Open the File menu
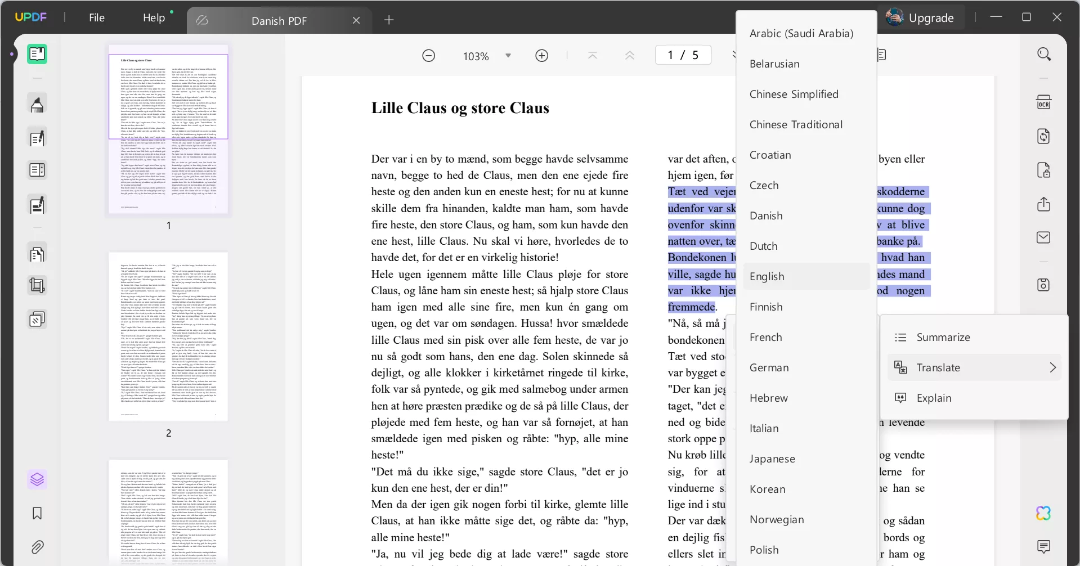The width and height of the screenshot is (1080, 566). pyautogui.click(x=97, y=18)
